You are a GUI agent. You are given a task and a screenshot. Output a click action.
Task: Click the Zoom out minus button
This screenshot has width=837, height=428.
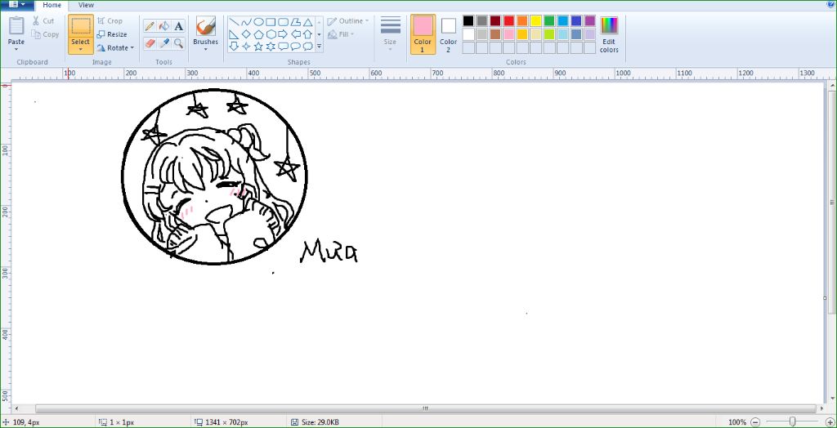click(755, 421)
